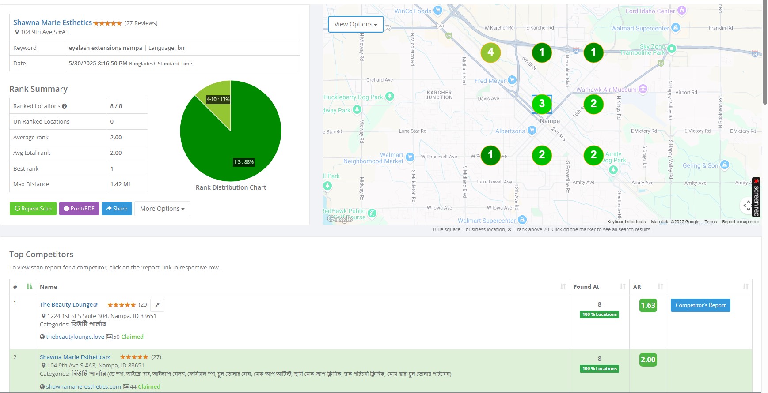Click the 2.00 AR badge

(x=648, y=359)
